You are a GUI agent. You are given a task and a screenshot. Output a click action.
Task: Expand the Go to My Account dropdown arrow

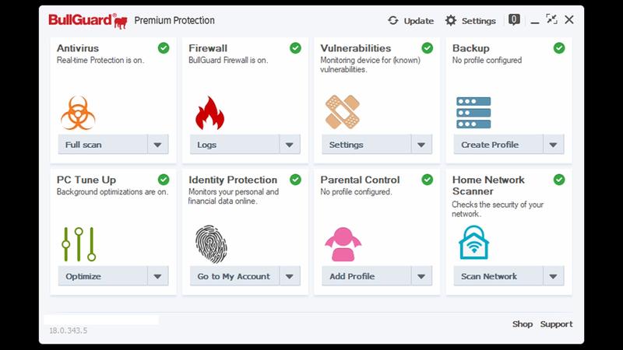pos(290,276)
